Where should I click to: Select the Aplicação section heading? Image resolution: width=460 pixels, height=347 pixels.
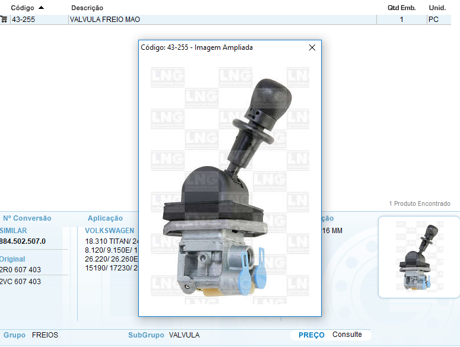pos(105,218)
